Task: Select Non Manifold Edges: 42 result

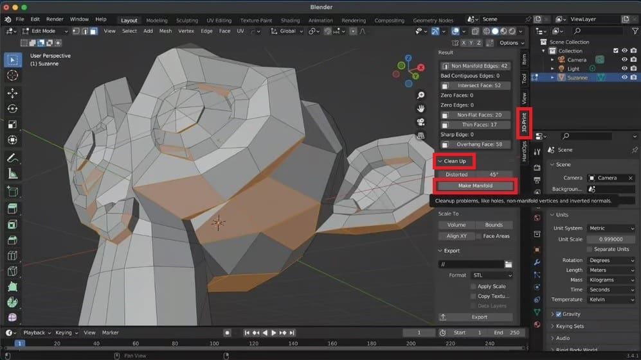Action: point(475,65)
